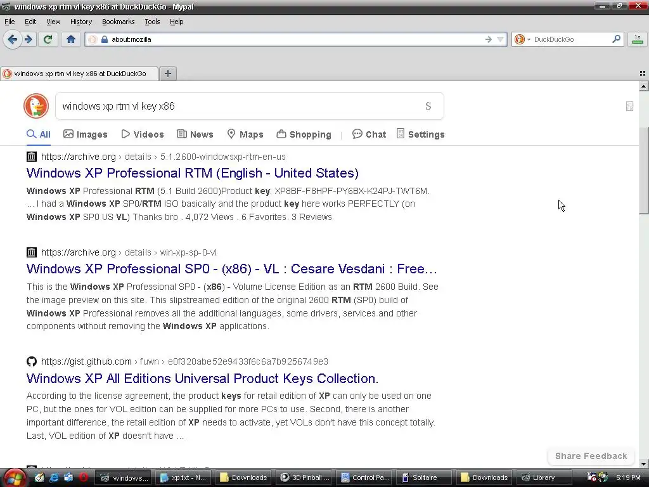Select the All results tab
Image resolution: width=649 pixels, height=487 pixels.
coord(39,134)
